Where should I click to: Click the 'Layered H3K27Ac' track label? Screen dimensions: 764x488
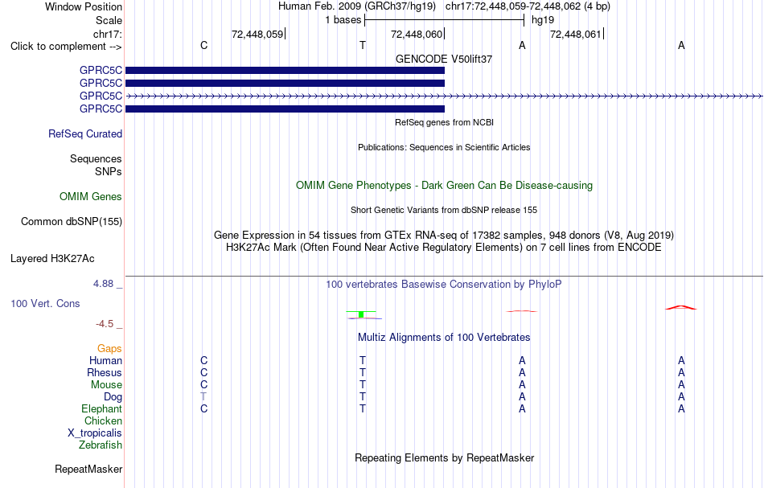[x=52, y=259]
